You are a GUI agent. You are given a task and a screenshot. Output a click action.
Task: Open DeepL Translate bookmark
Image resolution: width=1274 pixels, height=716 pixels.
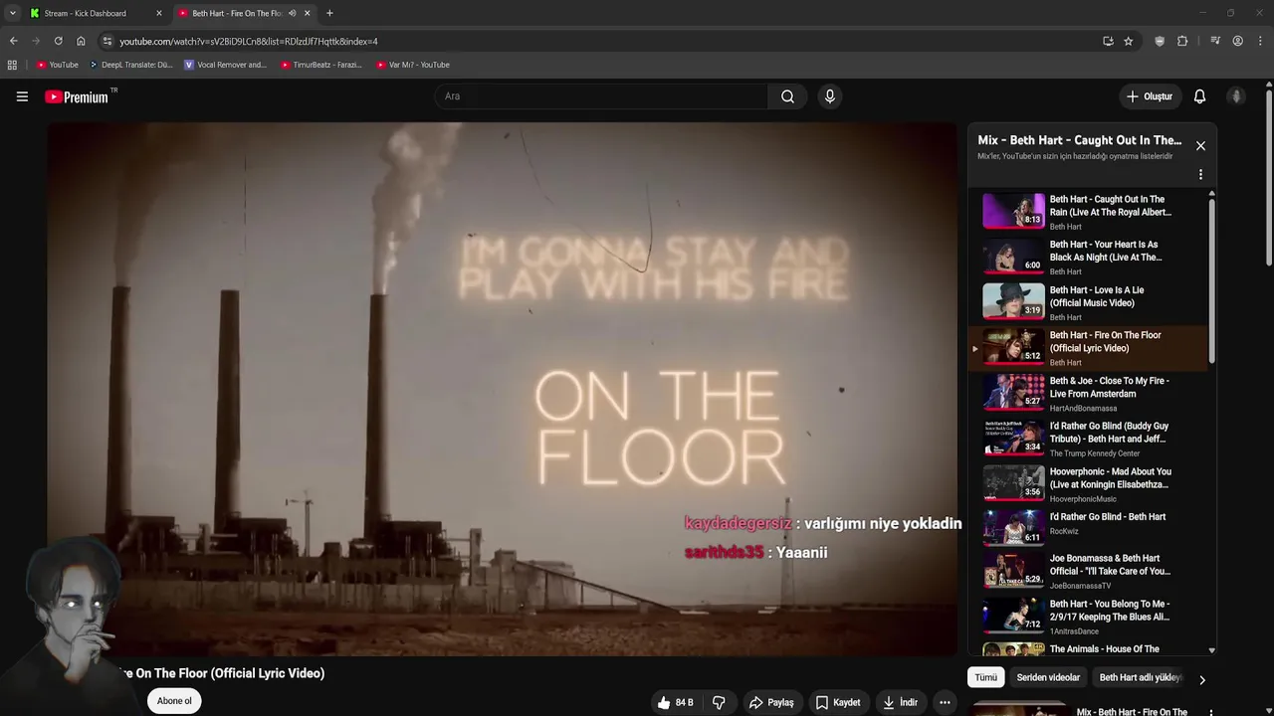(x=130, y=65)
